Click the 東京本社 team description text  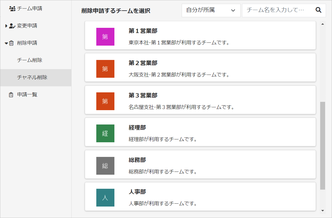coord(179,43)
